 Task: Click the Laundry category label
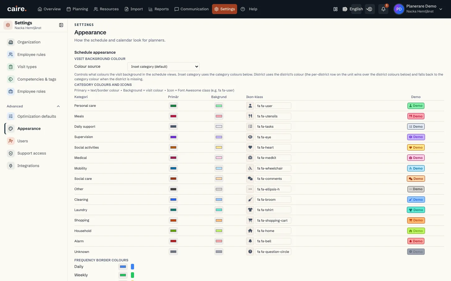[x=81, y=210]
